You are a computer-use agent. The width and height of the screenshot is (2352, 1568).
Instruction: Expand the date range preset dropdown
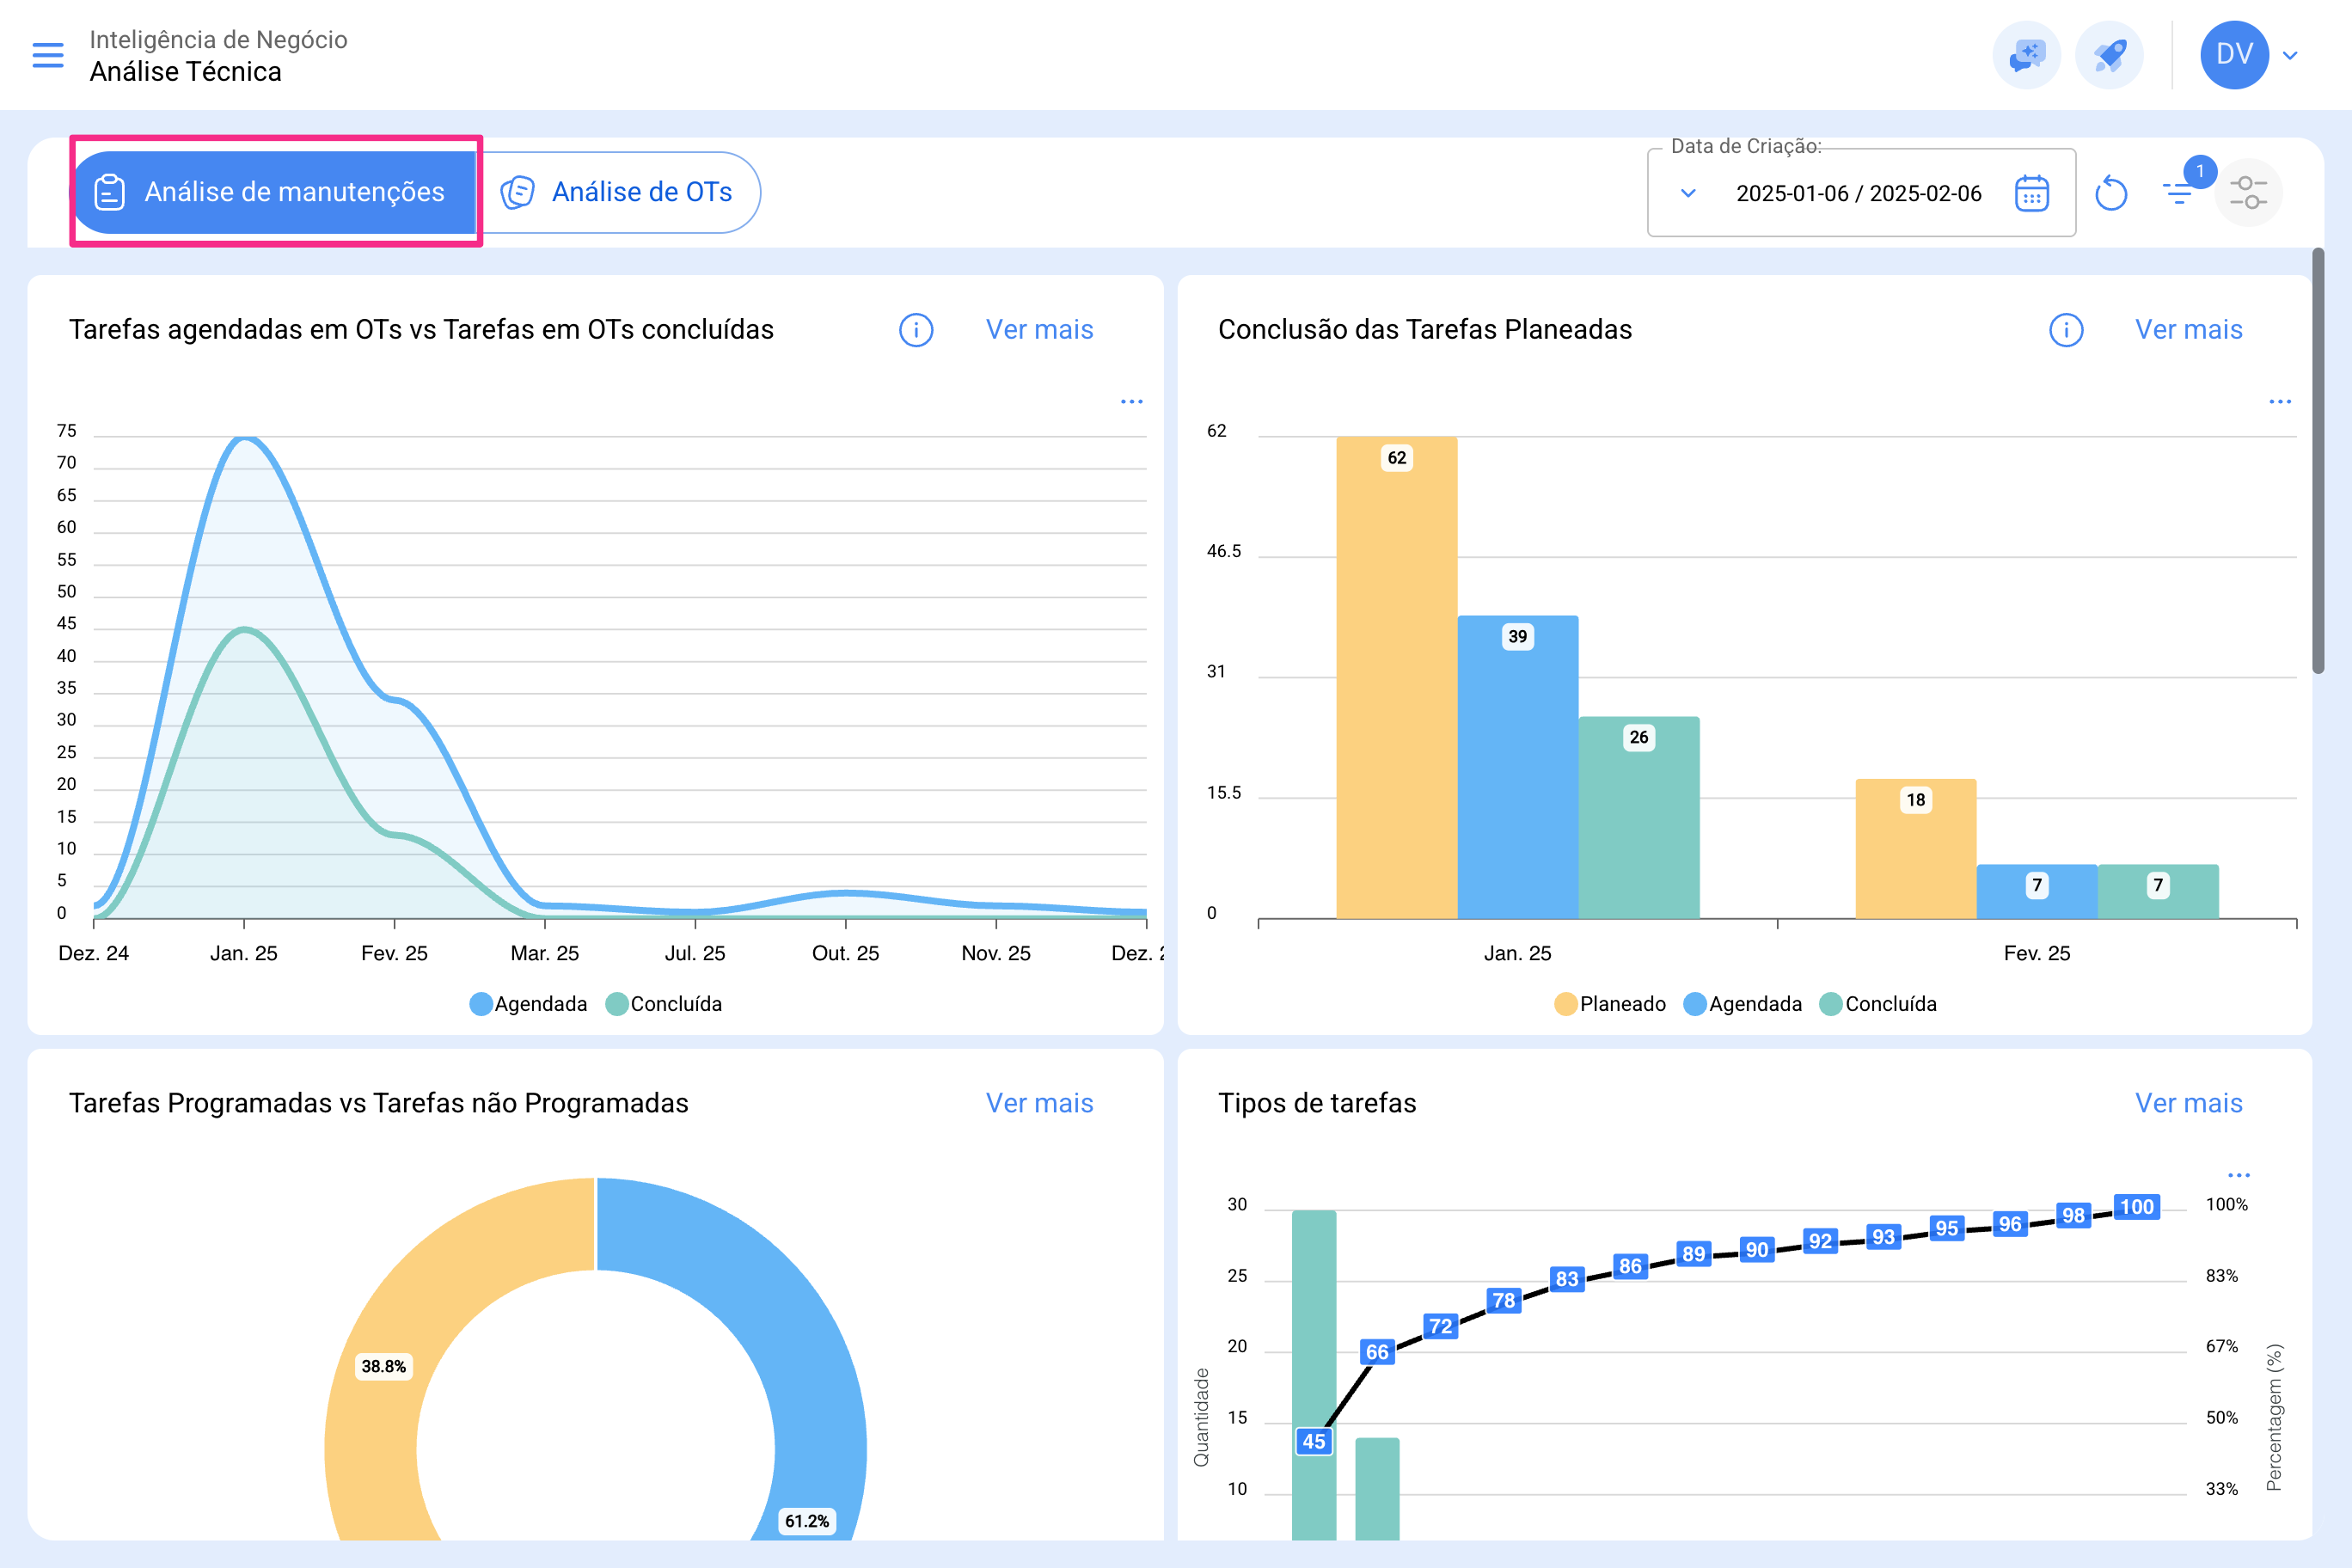(1688, 193)
